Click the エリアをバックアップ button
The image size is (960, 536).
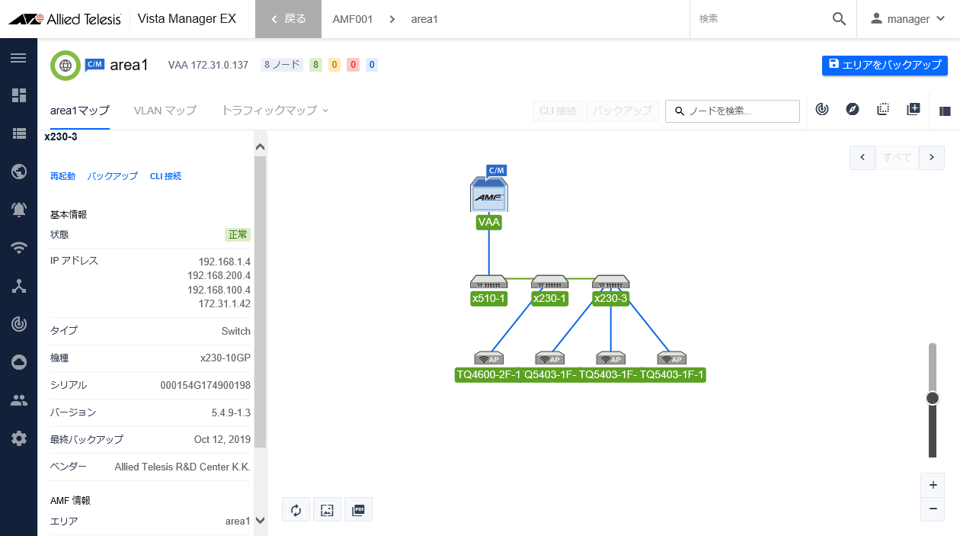(885, 65)
